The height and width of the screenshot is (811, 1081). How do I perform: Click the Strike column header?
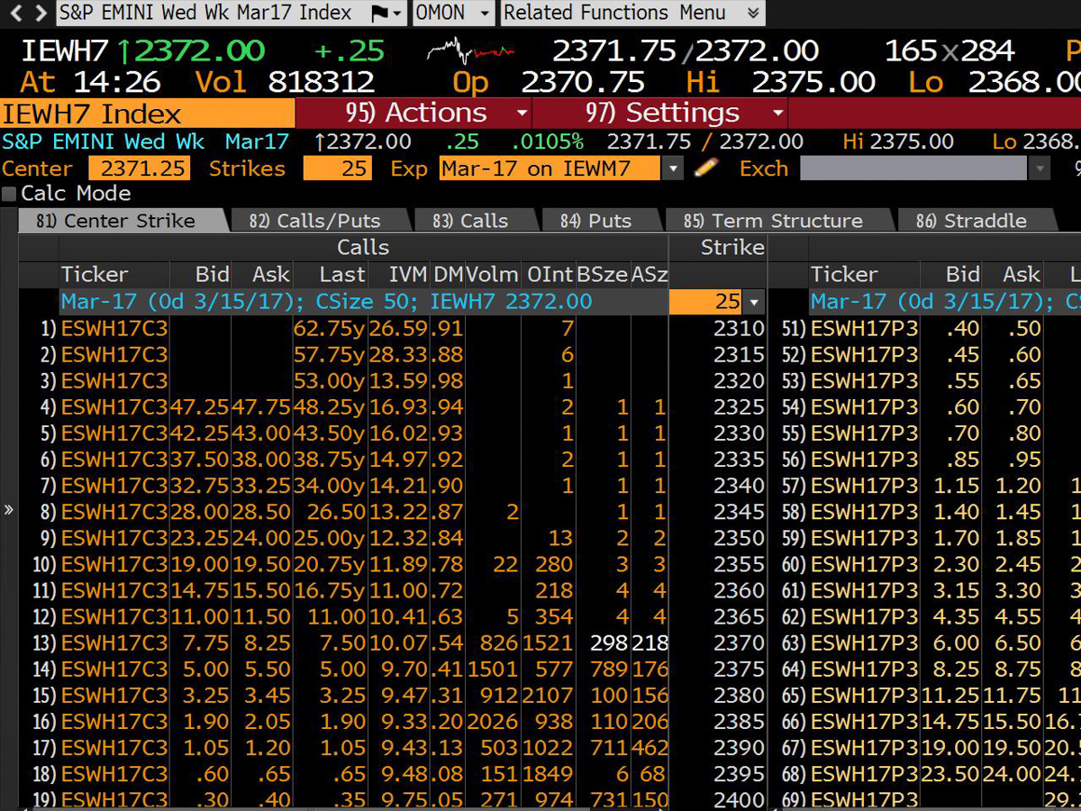click(x=732, y=248)
